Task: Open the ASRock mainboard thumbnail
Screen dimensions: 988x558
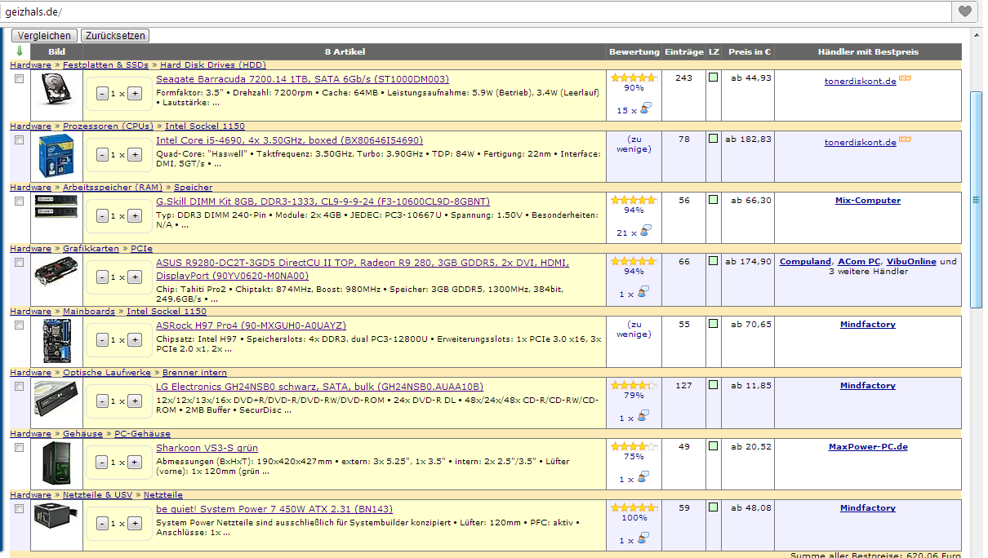Action: click(x=56, y=341)
